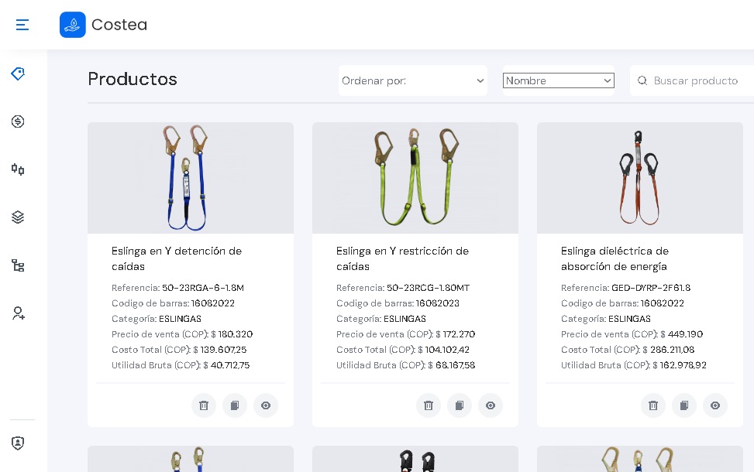View details of Eslinga dieléctrica product

tap(715, 405)
